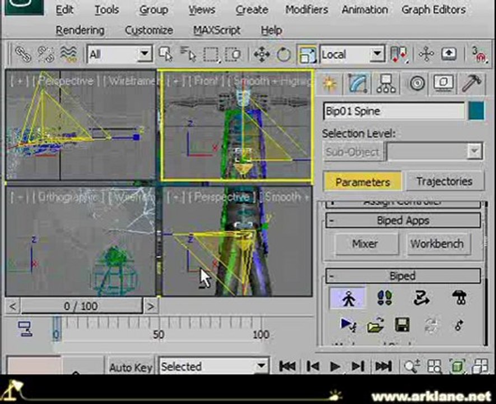Open the Select by Name tool
This screenshot has height=404, width=496.
pos(188,54)
